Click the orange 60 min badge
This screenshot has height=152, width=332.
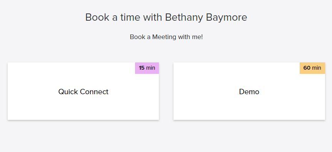click(x=312, y=68)
